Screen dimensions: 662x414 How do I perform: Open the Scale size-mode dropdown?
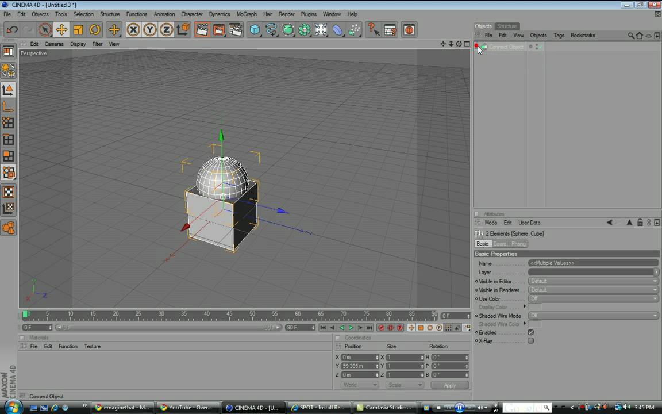pos(404,385)
